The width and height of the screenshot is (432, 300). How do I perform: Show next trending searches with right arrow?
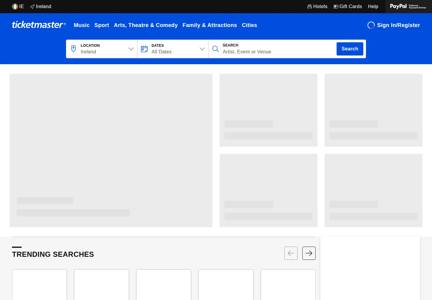click(x=309, y=253)
